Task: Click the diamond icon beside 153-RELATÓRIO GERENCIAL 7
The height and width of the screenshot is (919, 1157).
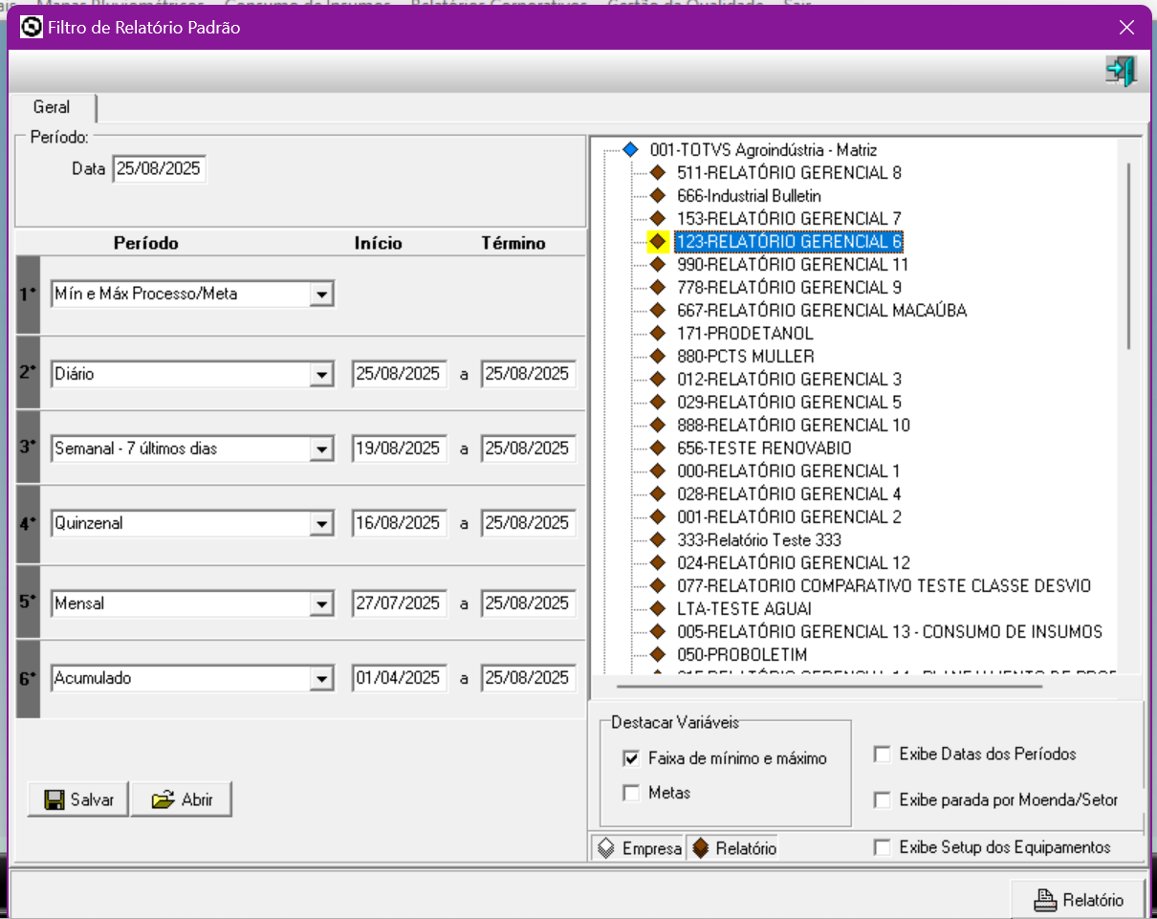Action: pyautogui.click(x=658, y=219)
